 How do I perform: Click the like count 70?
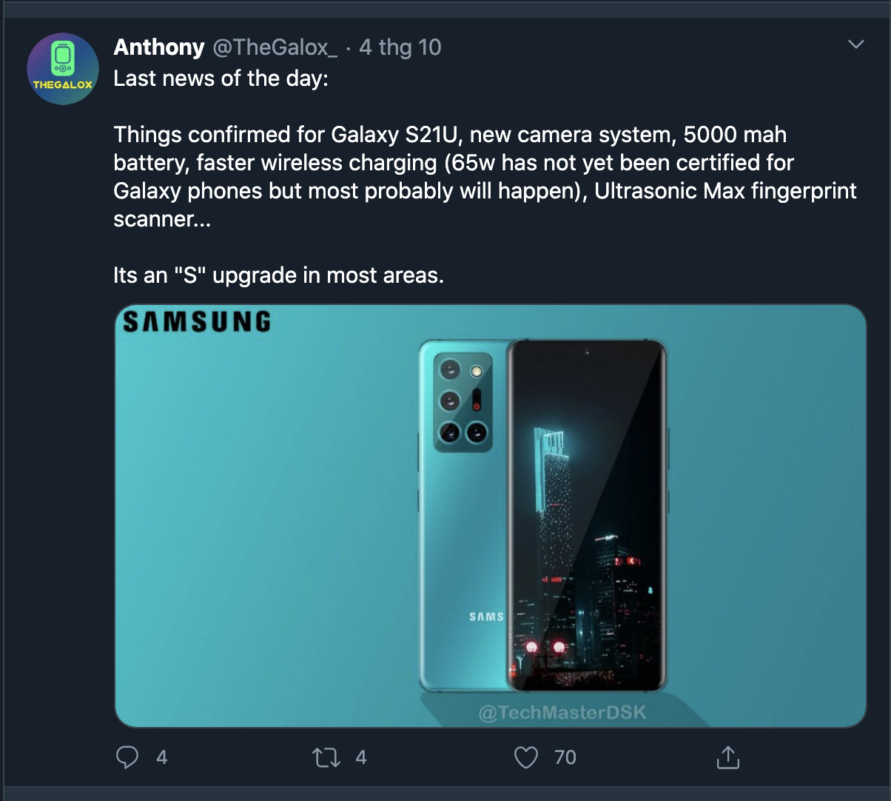click(565, 757)
